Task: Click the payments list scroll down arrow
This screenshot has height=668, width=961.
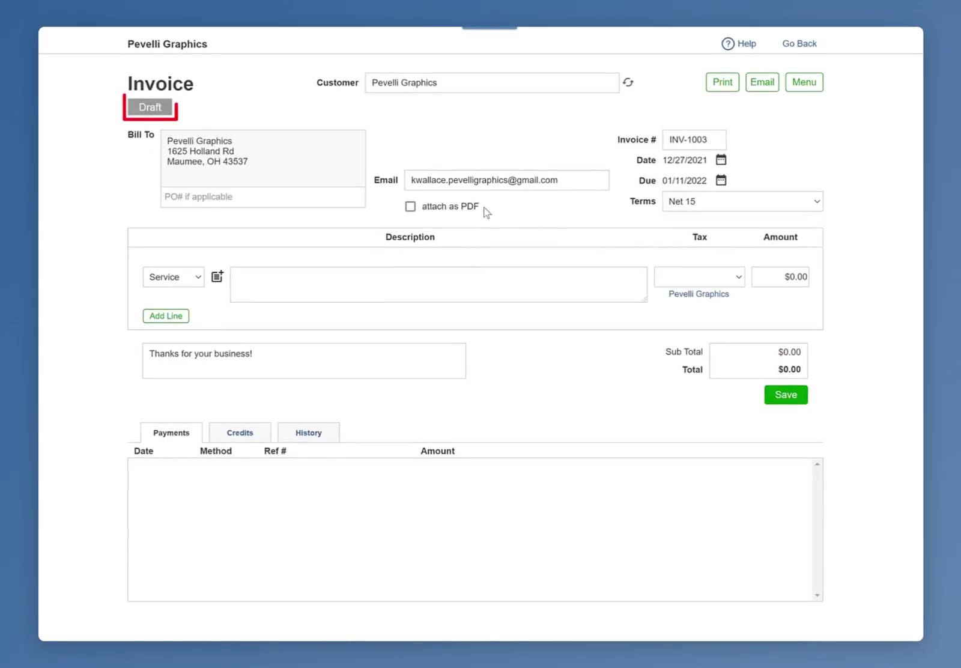Action: 817,595
